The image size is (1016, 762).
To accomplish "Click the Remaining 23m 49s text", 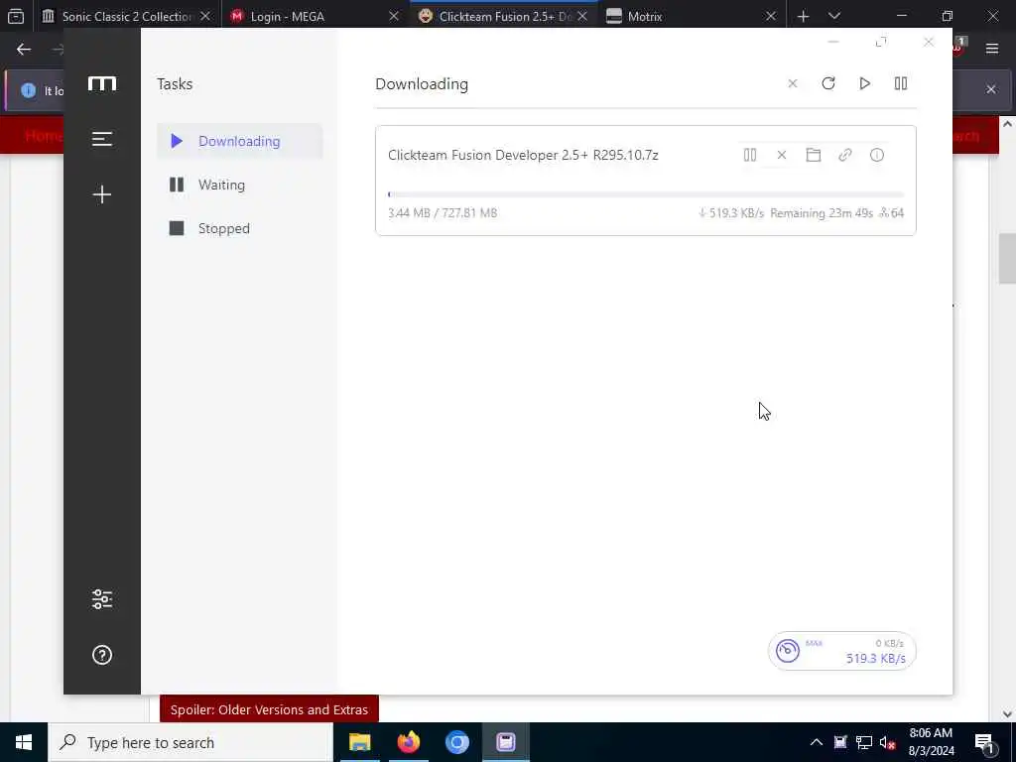I will (x=821, y=212).
